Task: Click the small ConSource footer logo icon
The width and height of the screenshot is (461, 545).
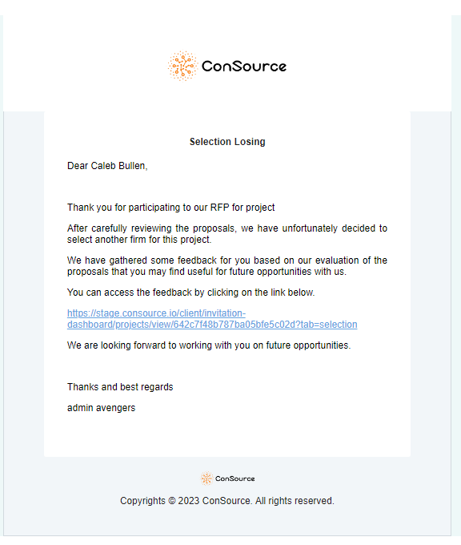Action: tap(206, 478)
